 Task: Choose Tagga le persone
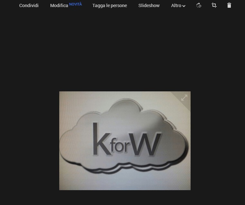(x=109, y=5)
